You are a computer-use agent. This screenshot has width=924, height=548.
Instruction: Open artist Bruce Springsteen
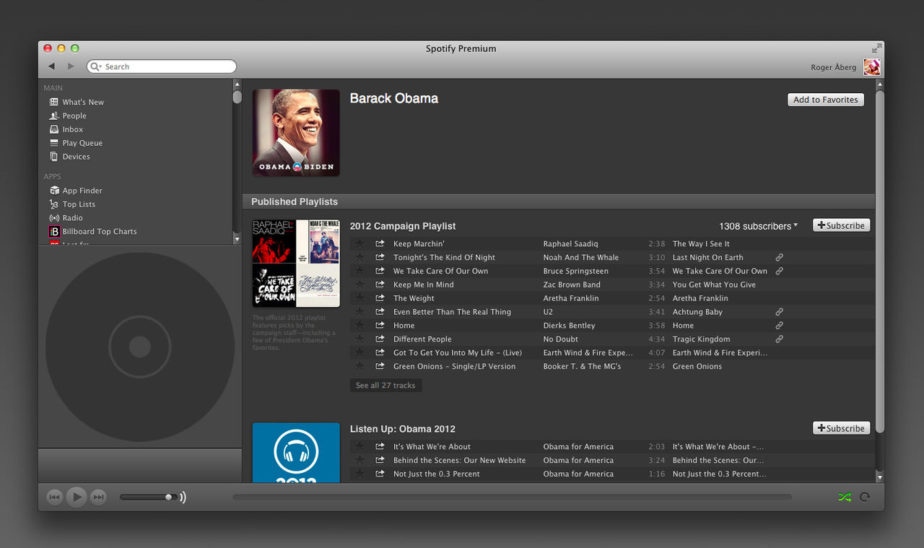(576, 271)
